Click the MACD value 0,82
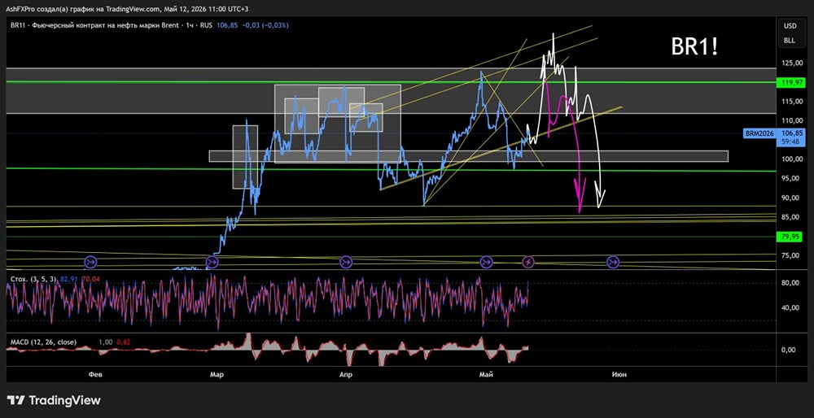The height and width of the screenshot is (418, 814). [x=123, y=342]
